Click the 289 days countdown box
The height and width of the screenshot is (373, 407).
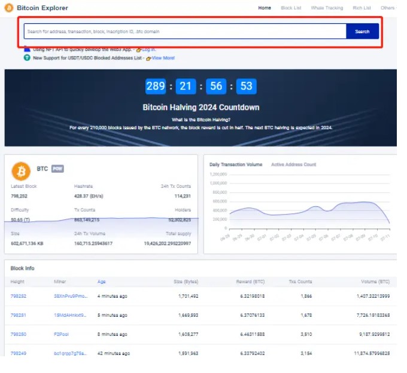point(156,86)
